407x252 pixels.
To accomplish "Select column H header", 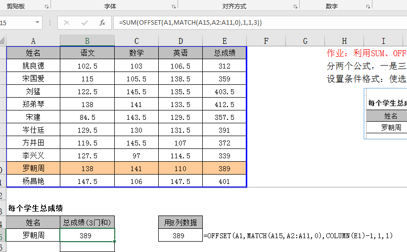I will pyautogui.click(x=344, y=40).
